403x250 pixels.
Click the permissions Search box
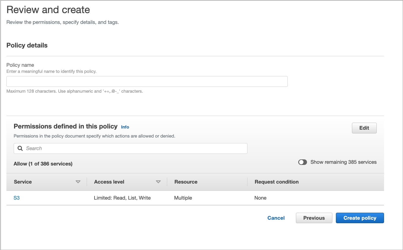pos(130,148)
